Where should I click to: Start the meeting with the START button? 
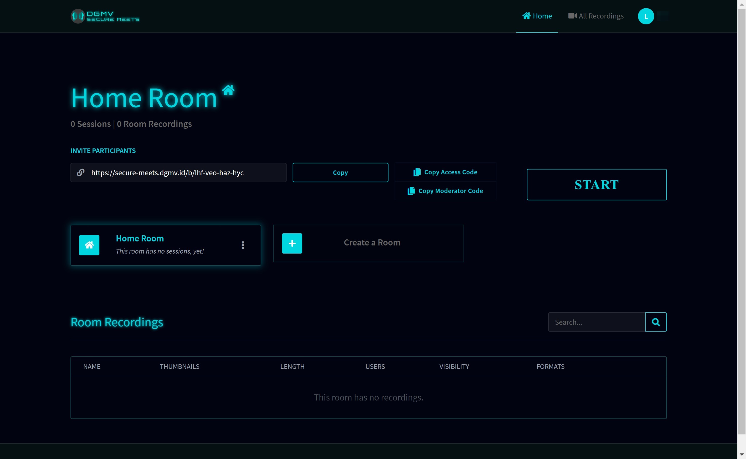point(596,184)
